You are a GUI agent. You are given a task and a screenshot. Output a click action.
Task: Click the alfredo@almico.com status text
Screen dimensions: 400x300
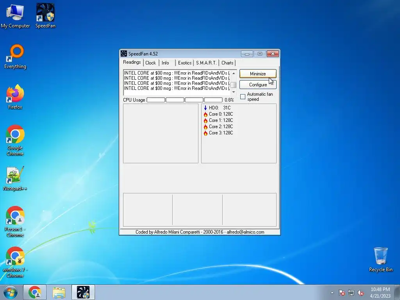coord(245,232)
